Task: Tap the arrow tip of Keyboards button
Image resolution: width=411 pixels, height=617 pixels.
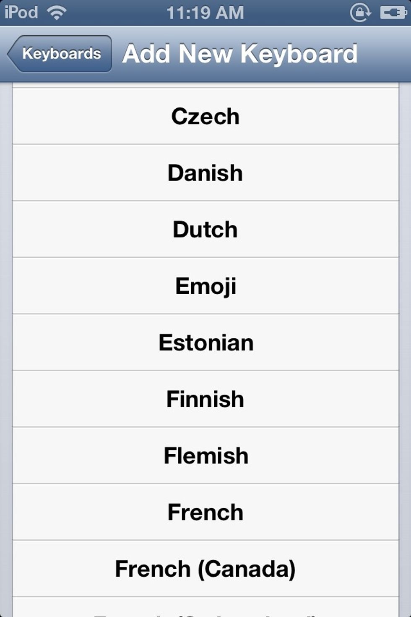Action: click(12, 54)
